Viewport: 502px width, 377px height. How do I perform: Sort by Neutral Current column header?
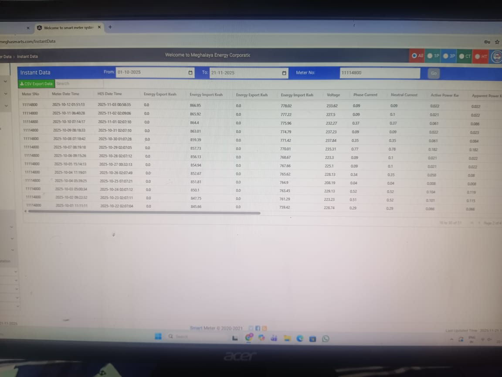click(404, 95)
